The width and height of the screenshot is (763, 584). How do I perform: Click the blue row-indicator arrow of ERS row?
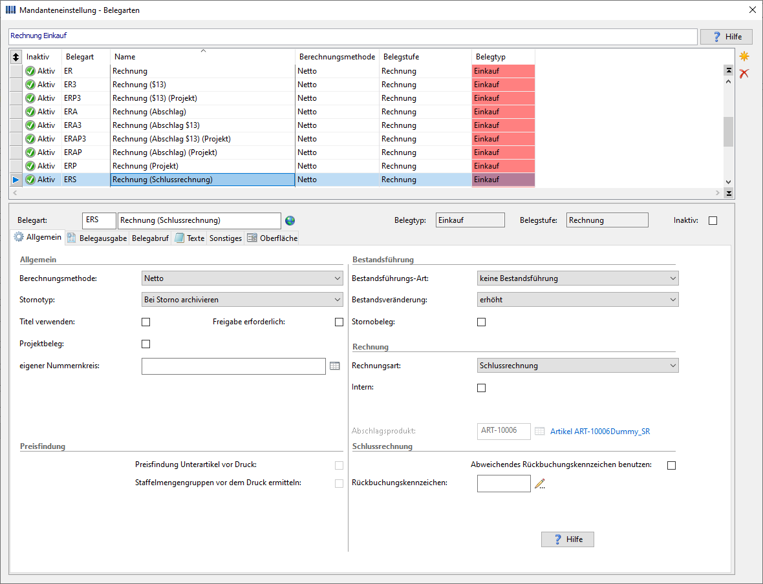click(x=16, y=180)
